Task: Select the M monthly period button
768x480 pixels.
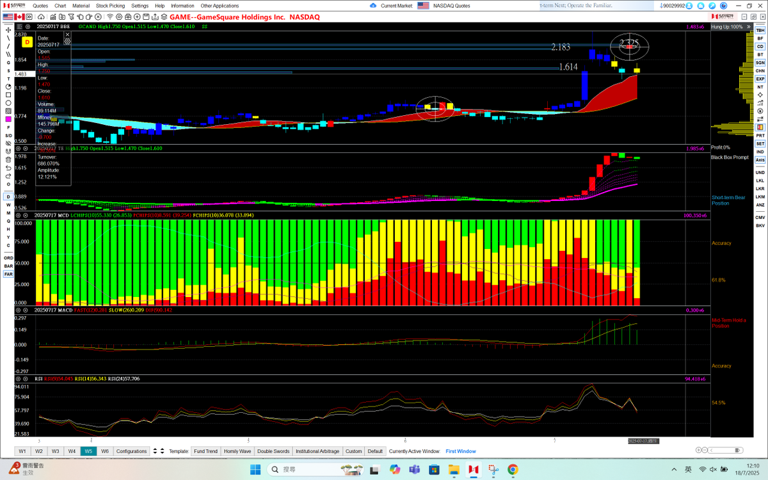Action: point(8,212)
